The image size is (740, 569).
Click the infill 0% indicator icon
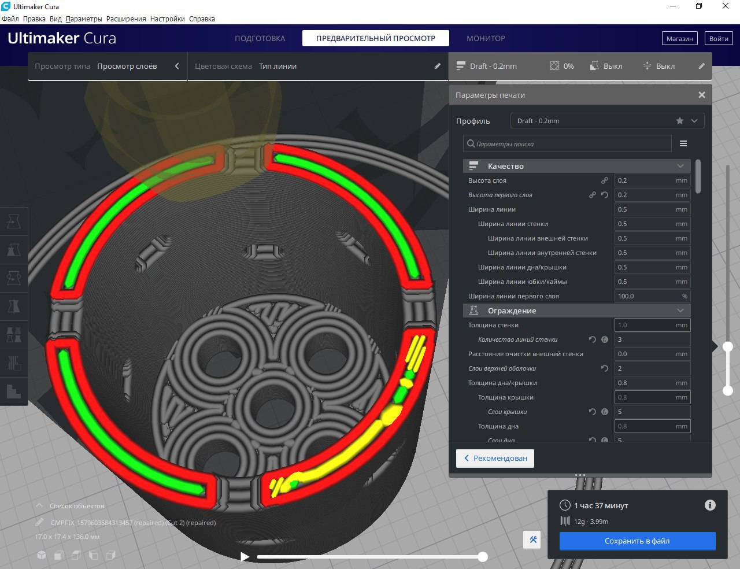[x=554, y=66]
